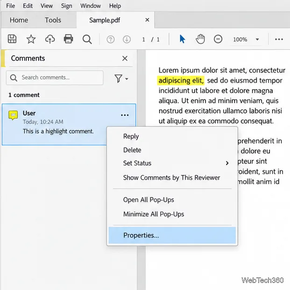Expand the Set Status submenu arrow

[x=227, y=163]
